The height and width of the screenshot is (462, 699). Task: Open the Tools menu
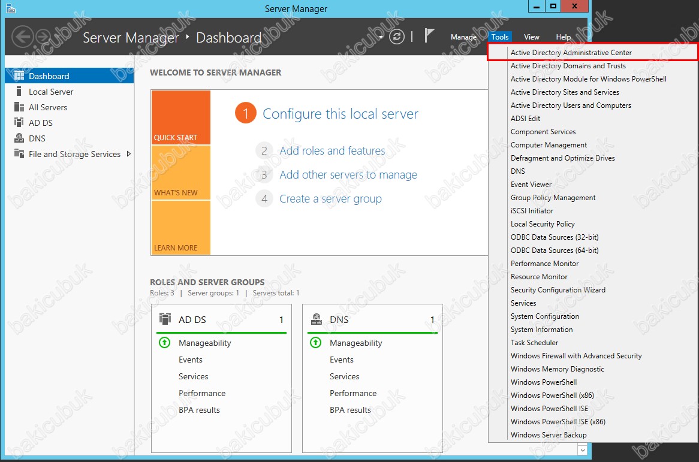[500, 37]
